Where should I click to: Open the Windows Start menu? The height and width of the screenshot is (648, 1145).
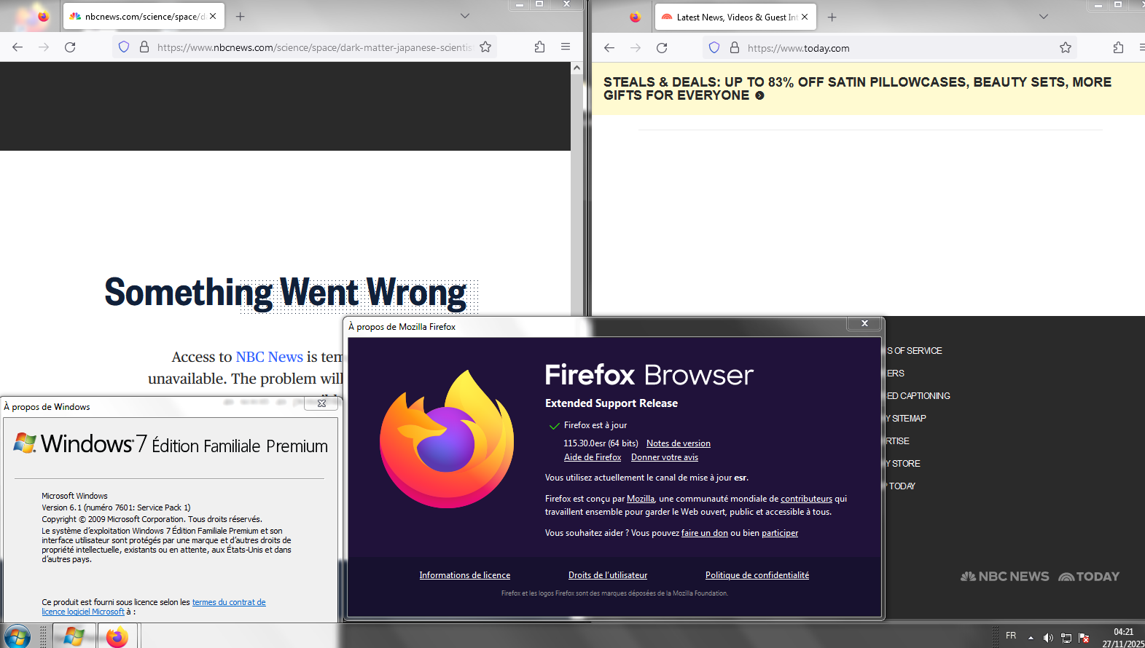[17, 636]
